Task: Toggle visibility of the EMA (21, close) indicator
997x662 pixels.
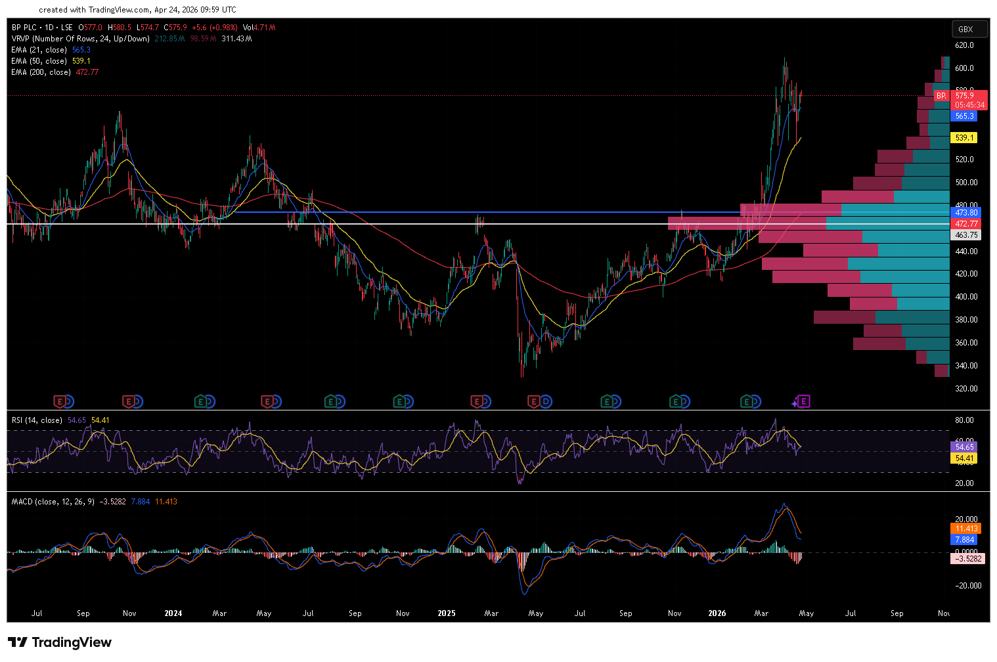Action: pyautogui.click(x=39, y=49)
